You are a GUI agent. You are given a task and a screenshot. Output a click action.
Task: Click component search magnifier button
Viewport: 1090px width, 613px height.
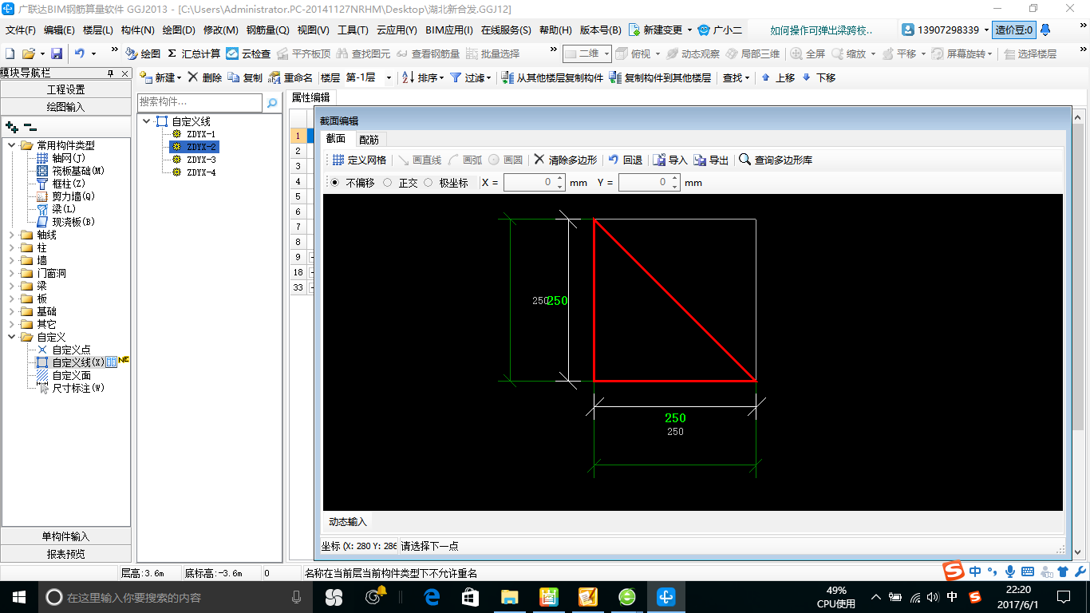point(272,102)
